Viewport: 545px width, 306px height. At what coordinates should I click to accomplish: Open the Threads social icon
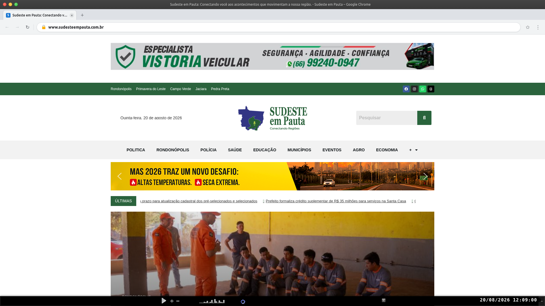tap(431, 89)
